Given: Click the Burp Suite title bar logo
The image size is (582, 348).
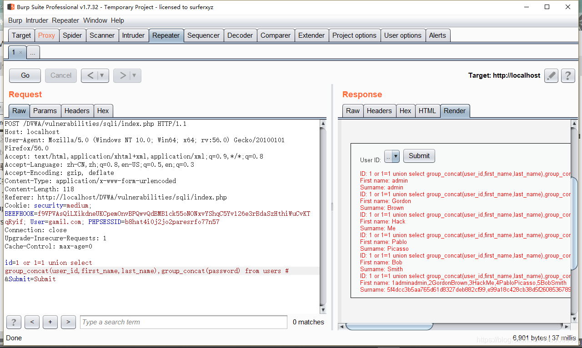Looking at the screenshot, I should tap(10, 7).
